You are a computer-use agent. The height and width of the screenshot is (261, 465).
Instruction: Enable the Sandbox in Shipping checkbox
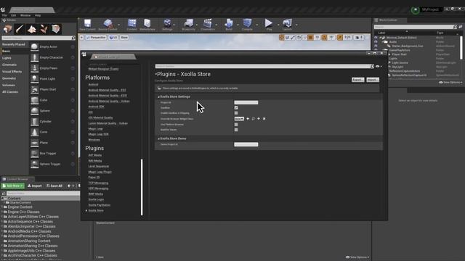point(236,113)
